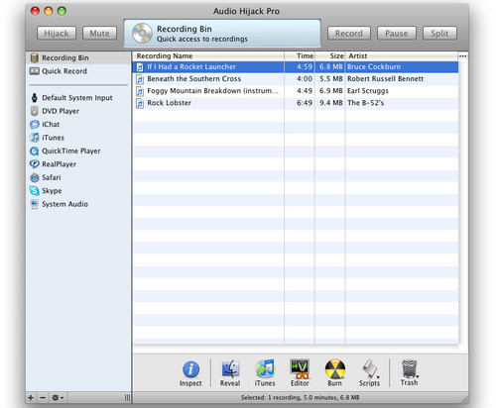Choose the QuickTime Player source
496x408 pixels.
point(78,151)
